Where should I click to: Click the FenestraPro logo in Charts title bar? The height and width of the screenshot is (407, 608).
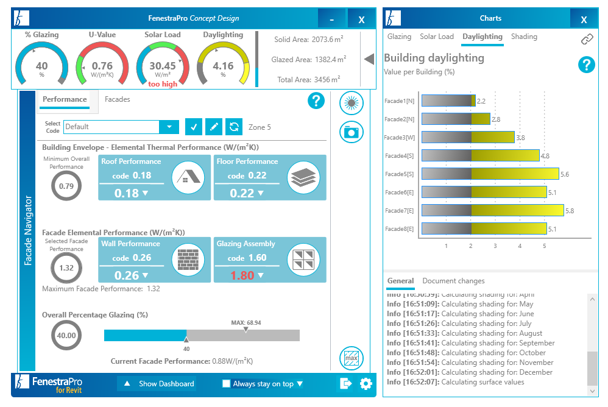[x=393, y=18]
